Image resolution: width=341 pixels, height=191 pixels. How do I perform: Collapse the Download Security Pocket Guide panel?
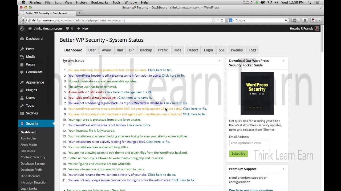click(x=283, y=61)
